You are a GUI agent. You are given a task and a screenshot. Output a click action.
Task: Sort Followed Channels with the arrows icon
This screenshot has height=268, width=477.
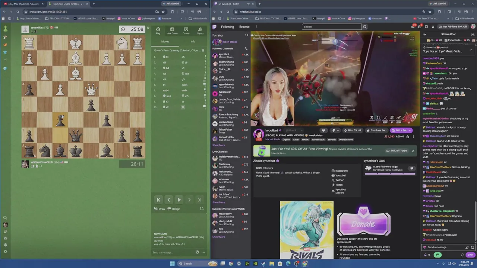click(246, 49)
